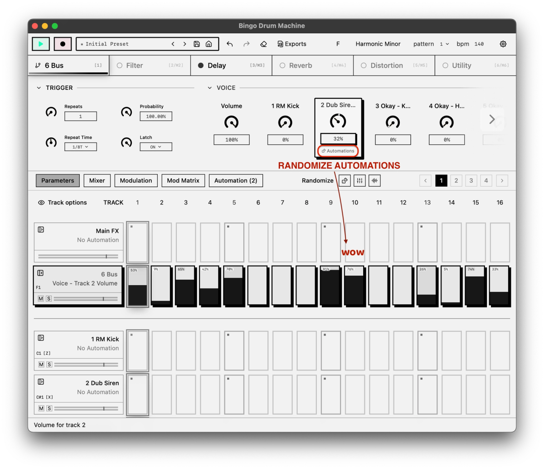Click the waveform randomize icon
The width and height of the screenshot is (544, 469).
(374, 180)
